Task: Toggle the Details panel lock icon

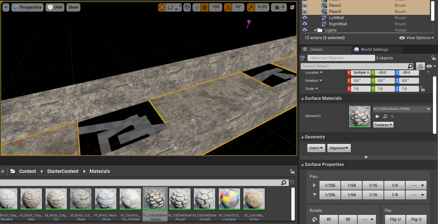Action: click(433, 57)
